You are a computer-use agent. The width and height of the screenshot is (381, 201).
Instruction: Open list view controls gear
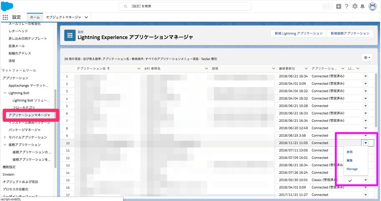(367, 58)
